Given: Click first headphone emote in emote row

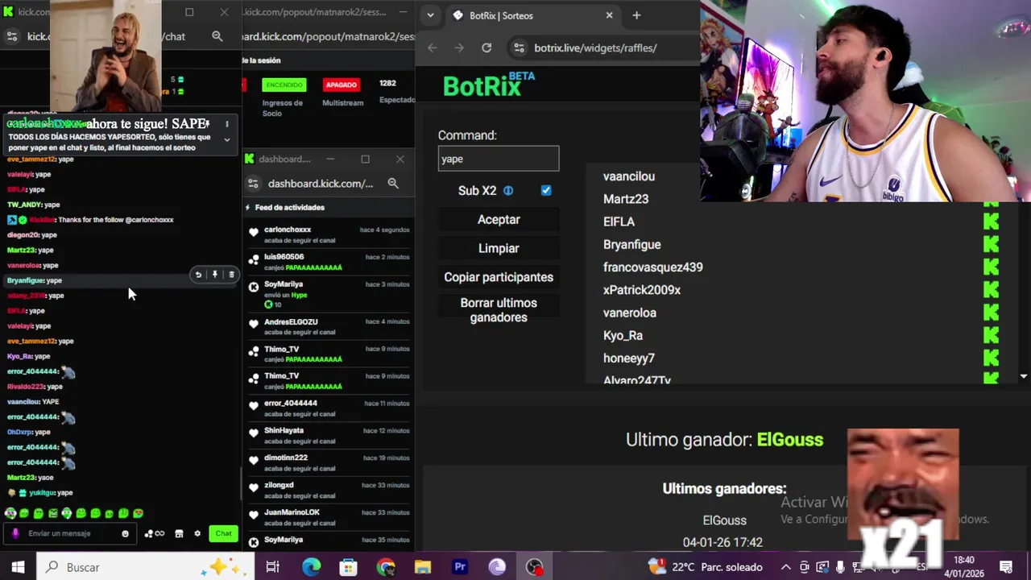Looking at the screenshot, I should pos(10,513).
